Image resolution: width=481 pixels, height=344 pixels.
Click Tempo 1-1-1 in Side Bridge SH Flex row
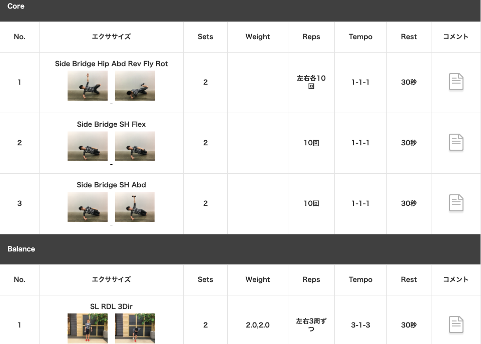[360, 143]
